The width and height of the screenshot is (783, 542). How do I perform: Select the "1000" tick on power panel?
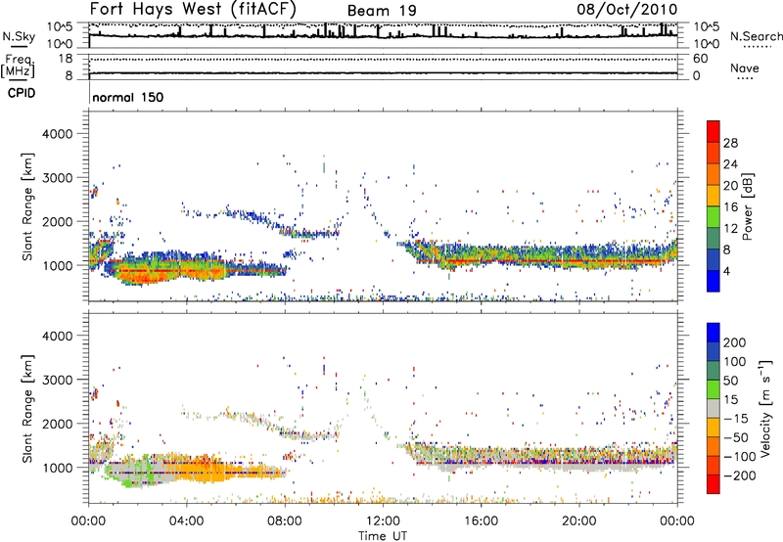pyautogui.click(x=57, y=265)
